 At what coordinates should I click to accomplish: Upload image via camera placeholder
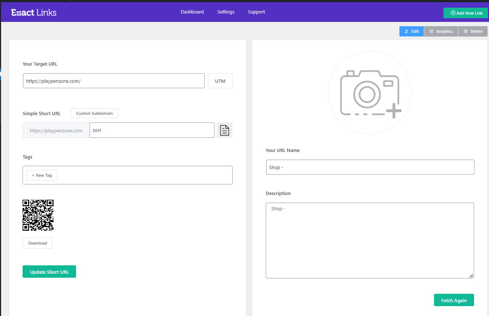click(x=370, y=93)
